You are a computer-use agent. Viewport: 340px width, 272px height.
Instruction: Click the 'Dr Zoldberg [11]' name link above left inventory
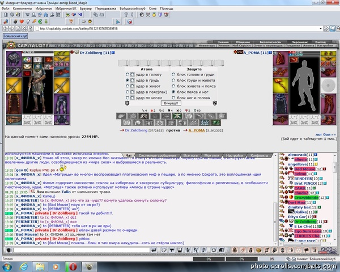point(95,53)
